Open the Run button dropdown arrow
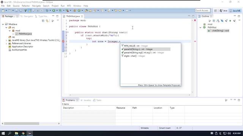 57,11
